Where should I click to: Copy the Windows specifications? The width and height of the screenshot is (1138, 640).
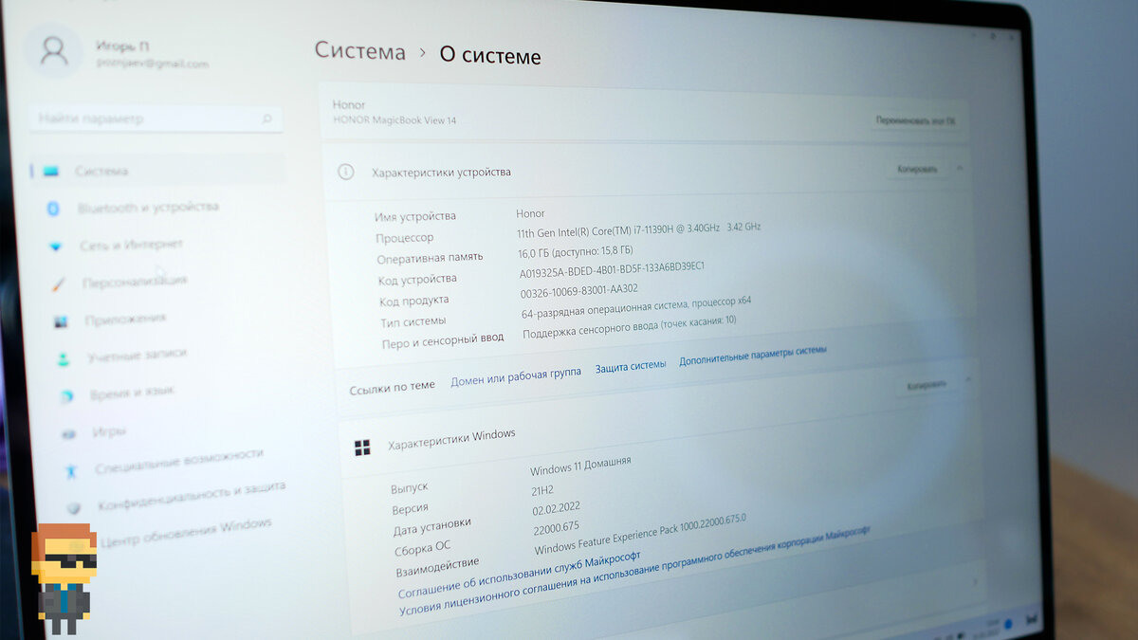[x=926, y=385]
